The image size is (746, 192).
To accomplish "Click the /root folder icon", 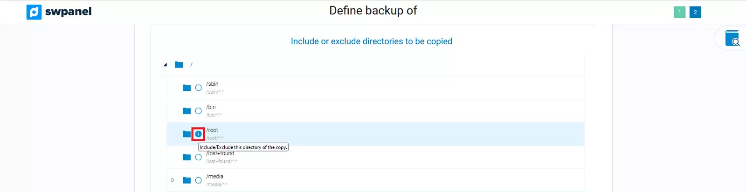I will (x=186, y=134).
